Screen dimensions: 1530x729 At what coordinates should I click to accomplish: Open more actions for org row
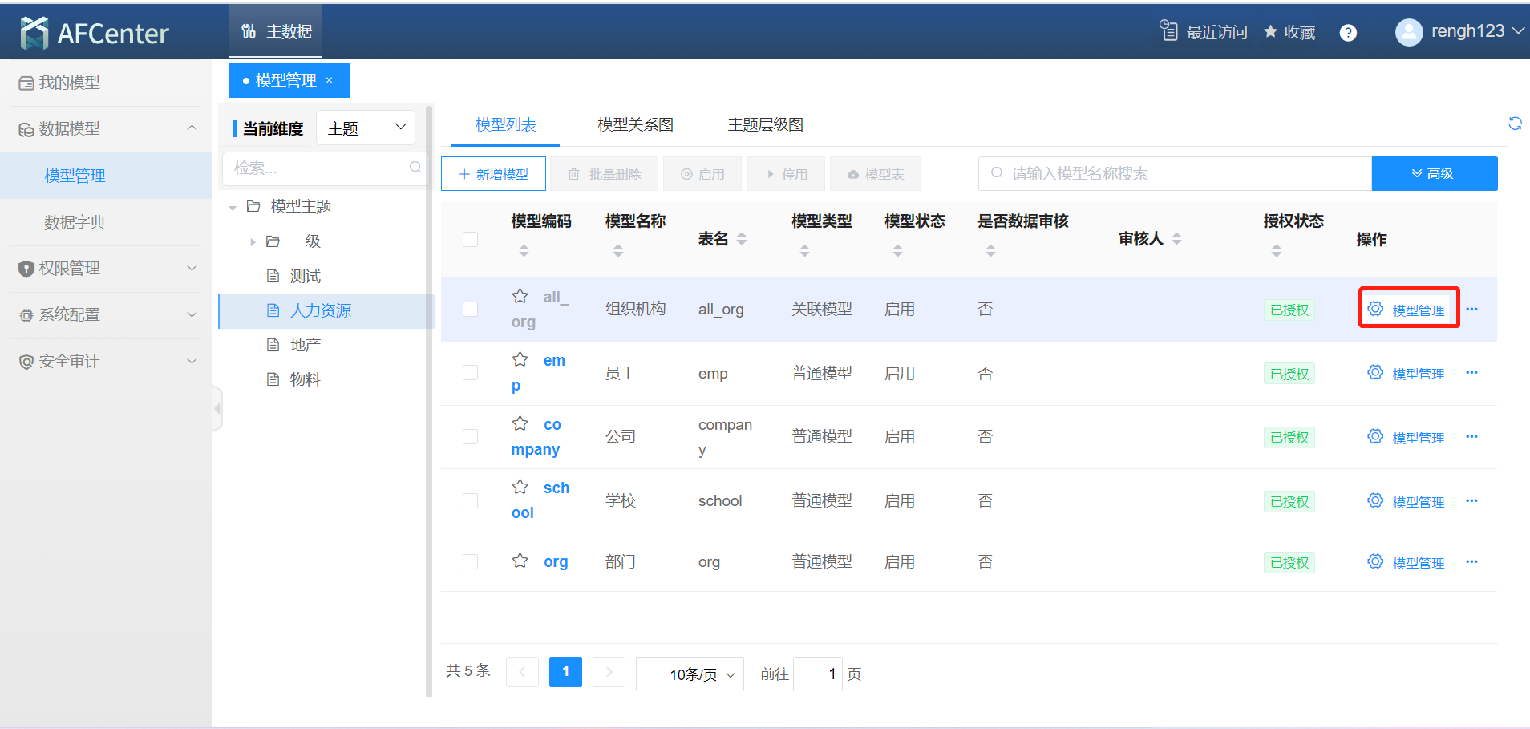click(x=1472, y=561)
